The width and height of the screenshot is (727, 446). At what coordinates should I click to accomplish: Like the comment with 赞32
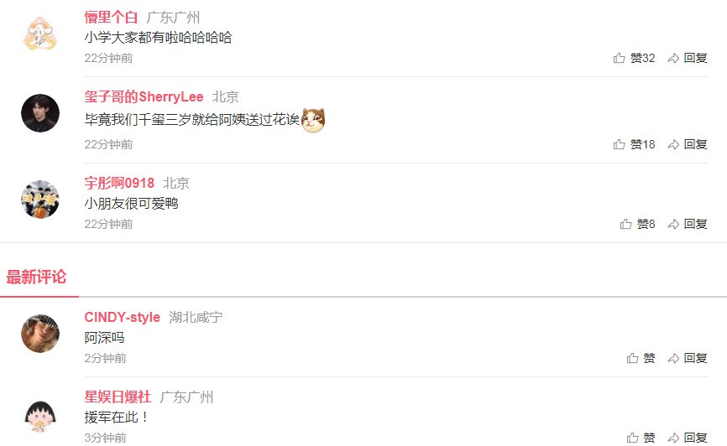[634, 58]
